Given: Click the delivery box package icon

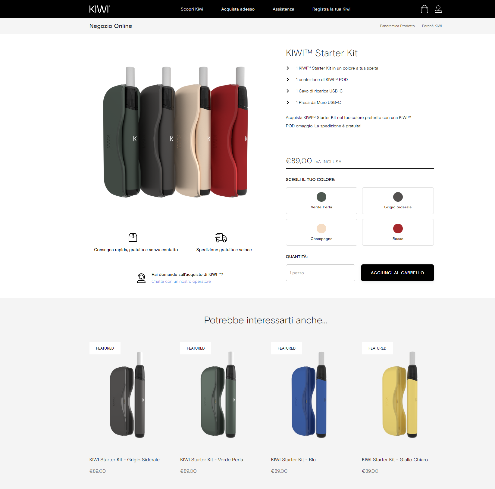Looking at the screenshot, I should (133, 238).
